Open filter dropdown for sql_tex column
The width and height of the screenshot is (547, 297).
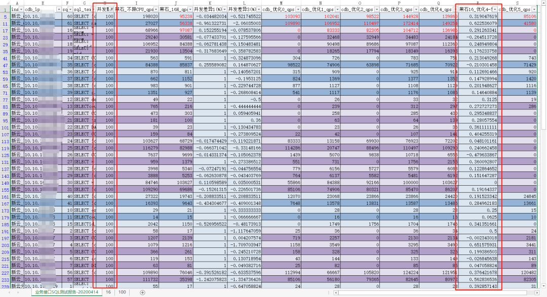93,10
